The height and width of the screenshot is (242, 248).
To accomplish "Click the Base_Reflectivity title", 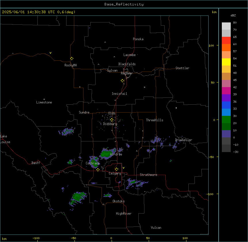I will click(124, 4).
